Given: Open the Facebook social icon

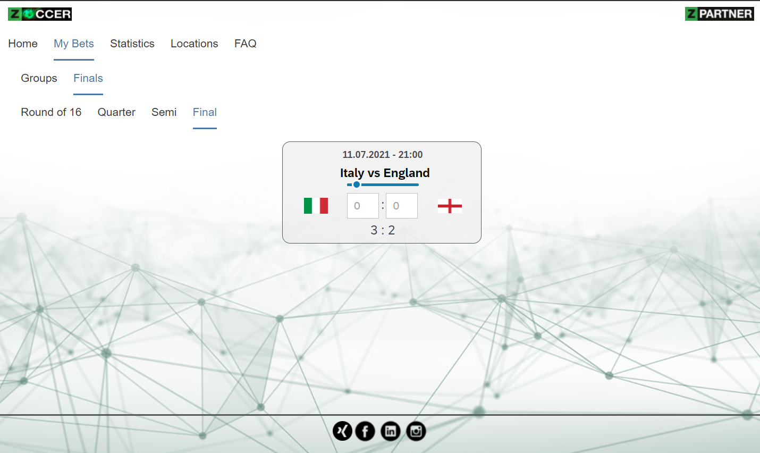Looking at the screenshot, I should [365, 431].
